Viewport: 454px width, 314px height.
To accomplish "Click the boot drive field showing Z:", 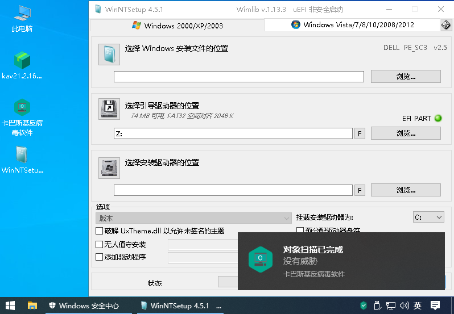I will (x=233, y=133).
